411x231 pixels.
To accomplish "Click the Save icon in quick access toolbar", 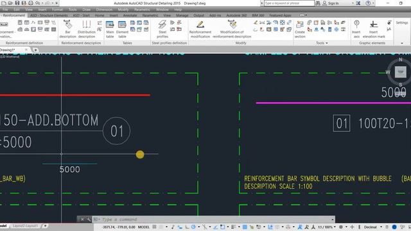I will pos(17,3).
